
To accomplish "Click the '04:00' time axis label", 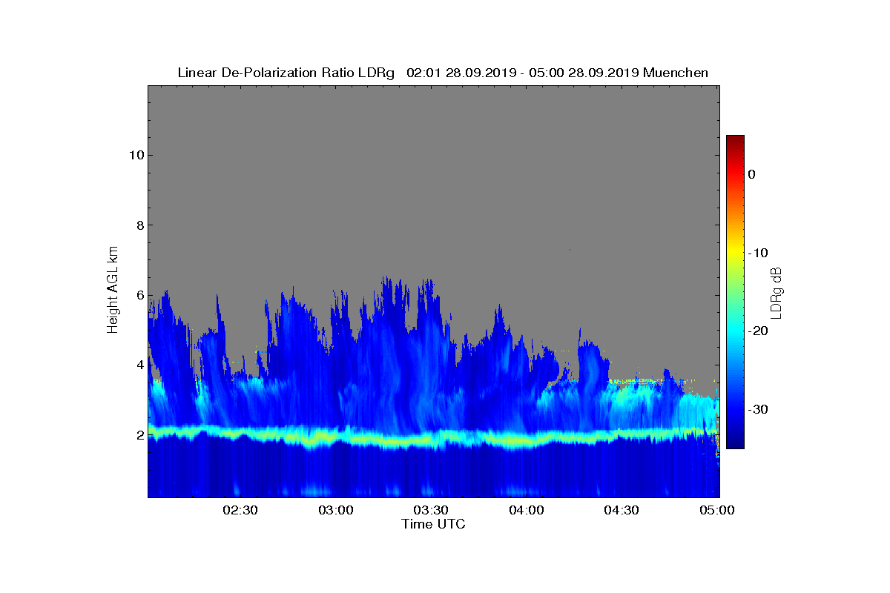I will [x=527, y=510].
